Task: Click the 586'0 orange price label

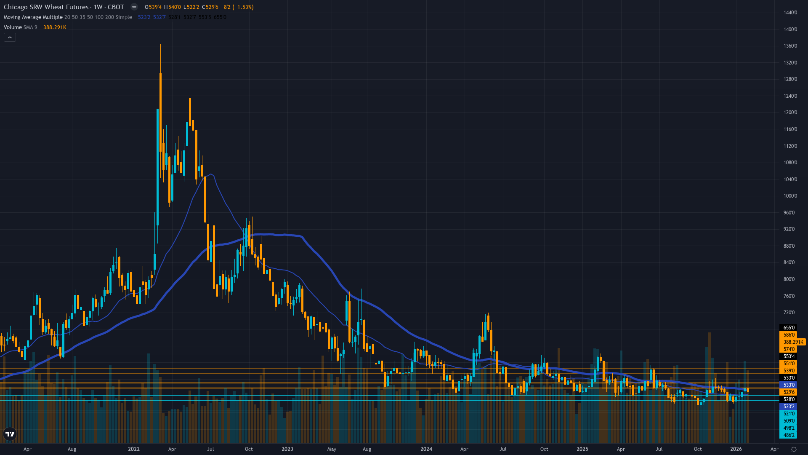Action: coord(789,335)
